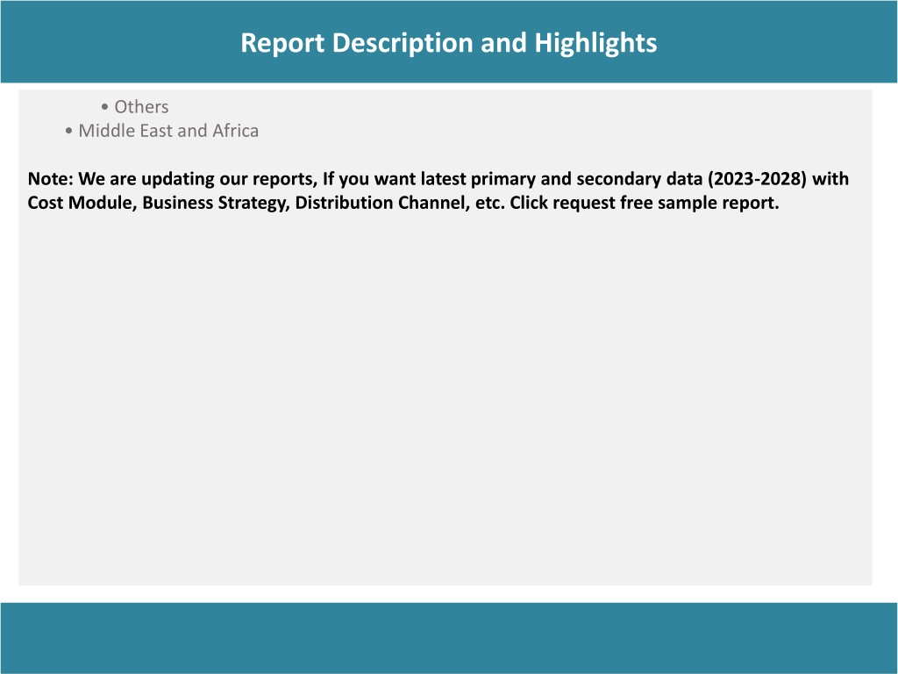Click the 'Report Description and Highlights' title
This screenshot has width=898, height=674.
[448, 43]
